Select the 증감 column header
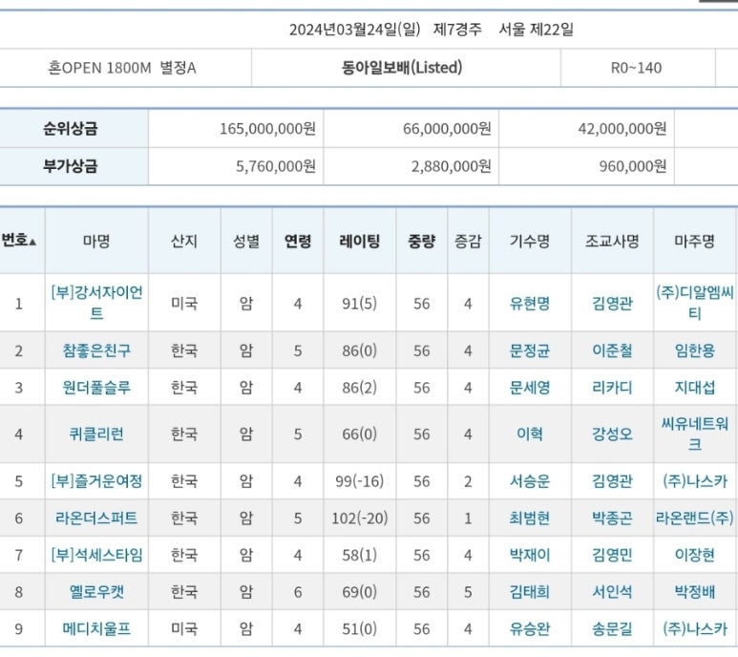 point(468,241)
